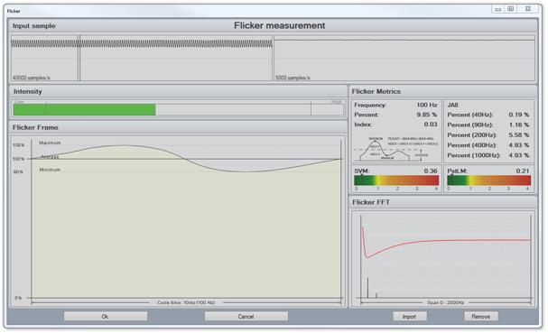The width and height of the screenshot is (548, 333).
Task: Click the PstLM color scale bar
Action: pos(489,180)
